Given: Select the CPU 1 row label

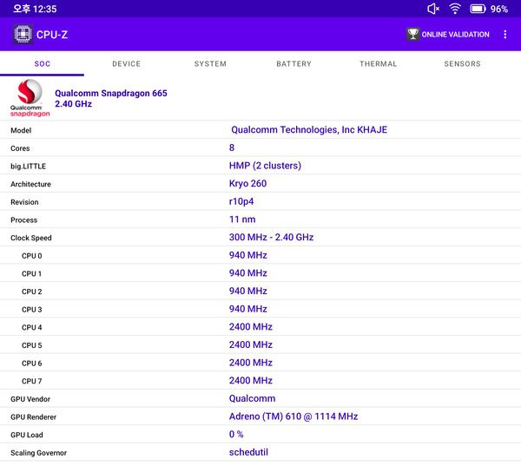Looking at the screenshot, I should pos(31,274).
